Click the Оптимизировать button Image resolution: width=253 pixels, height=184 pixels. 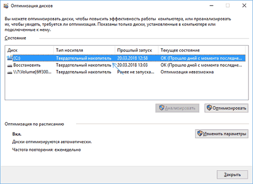click(226, 108)
